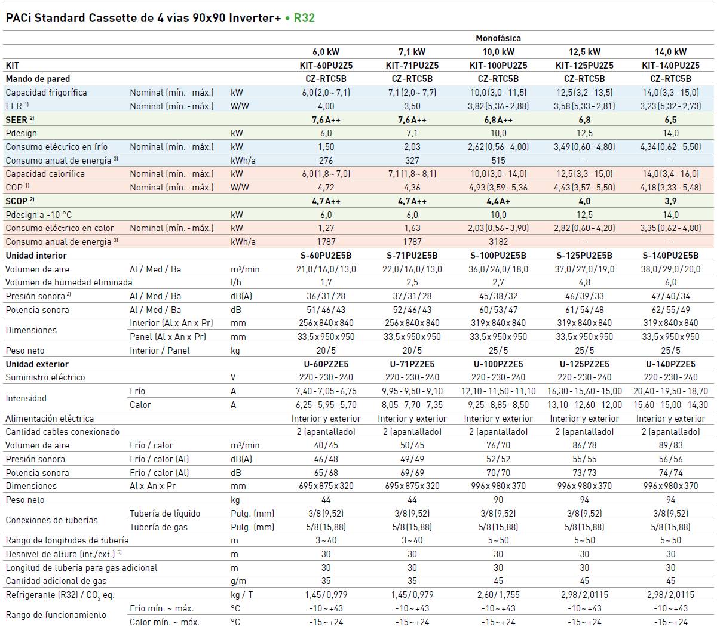Image resolution: width=720 pixels, height=627 pixels.
Task: Click the 'Interior (Al x An x Pr)' label
Action: point(171,323)
